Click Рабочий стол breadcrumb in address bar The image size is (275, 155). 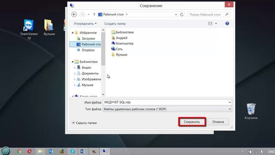tap(113, 14)
